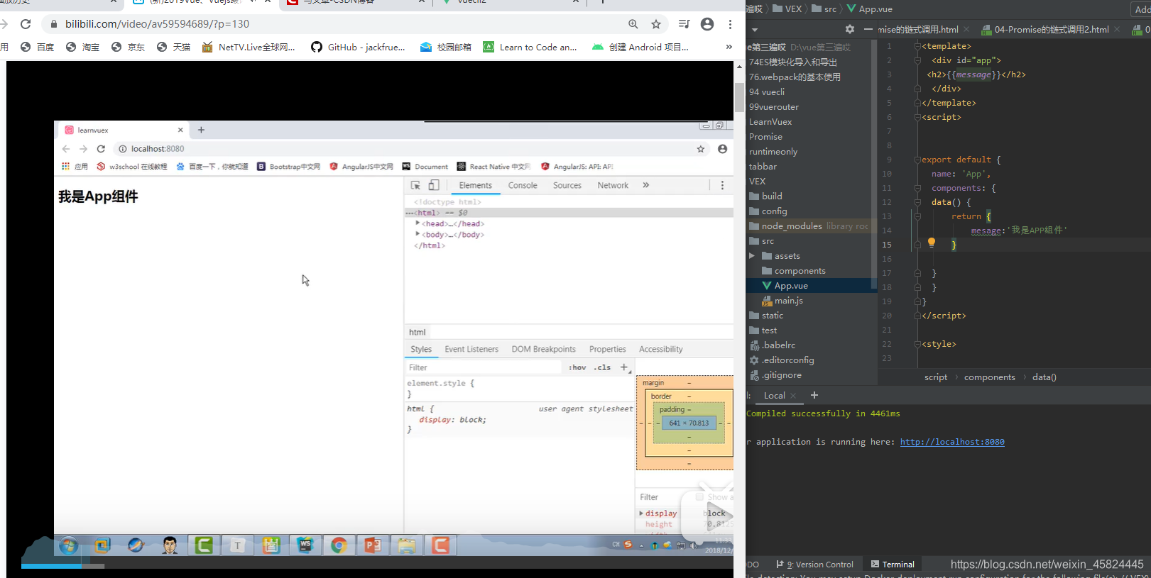1151x578 pixels.
Task: Add a new terminal session plus icon
Action: point(814,395)
